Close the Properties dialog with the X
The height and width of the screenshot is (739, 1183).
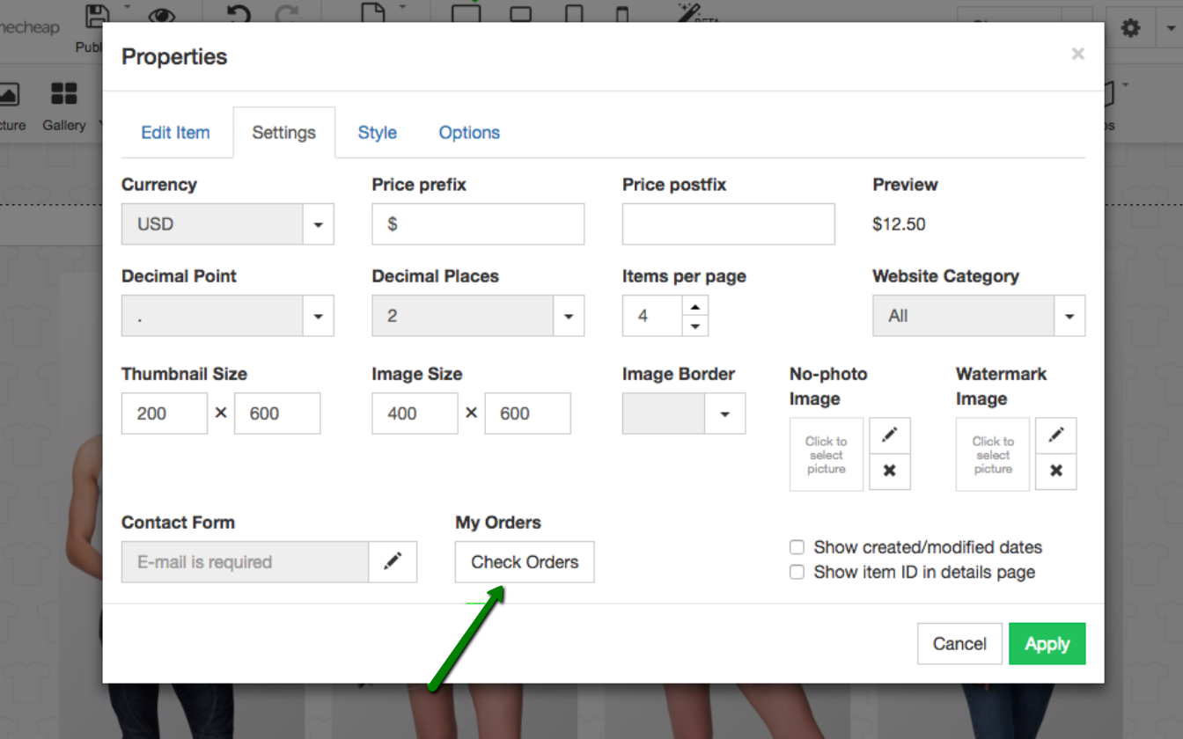1077,54
